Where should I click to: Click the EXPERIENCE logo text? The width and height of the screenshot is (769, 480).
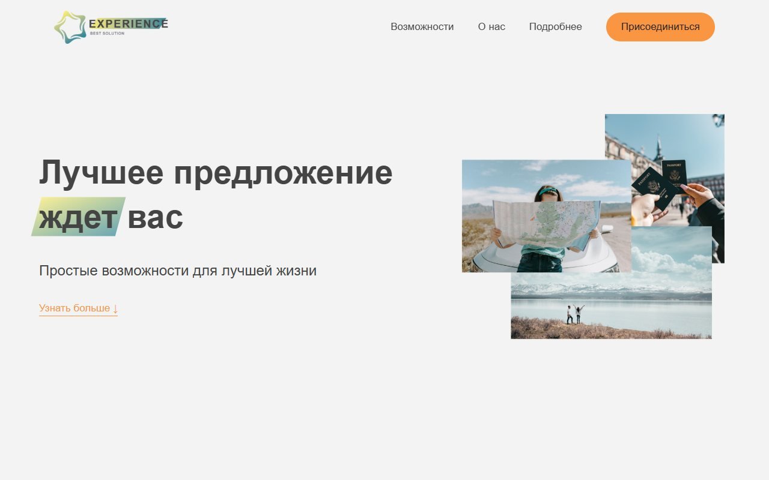pos(129,23)
